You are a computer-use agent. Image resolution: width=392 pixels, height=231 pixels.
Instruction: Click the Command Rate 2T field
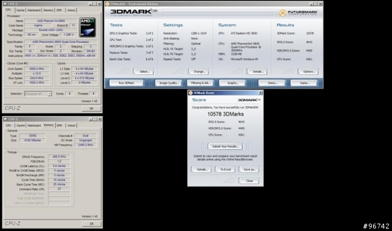(x=59, y=189)
